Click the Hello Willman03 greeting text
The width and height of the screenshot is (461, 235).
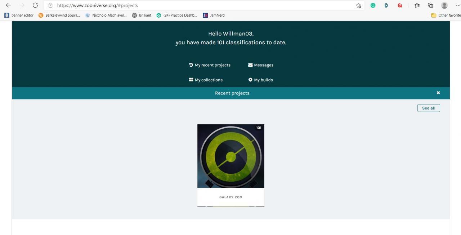tap(231, 34)
